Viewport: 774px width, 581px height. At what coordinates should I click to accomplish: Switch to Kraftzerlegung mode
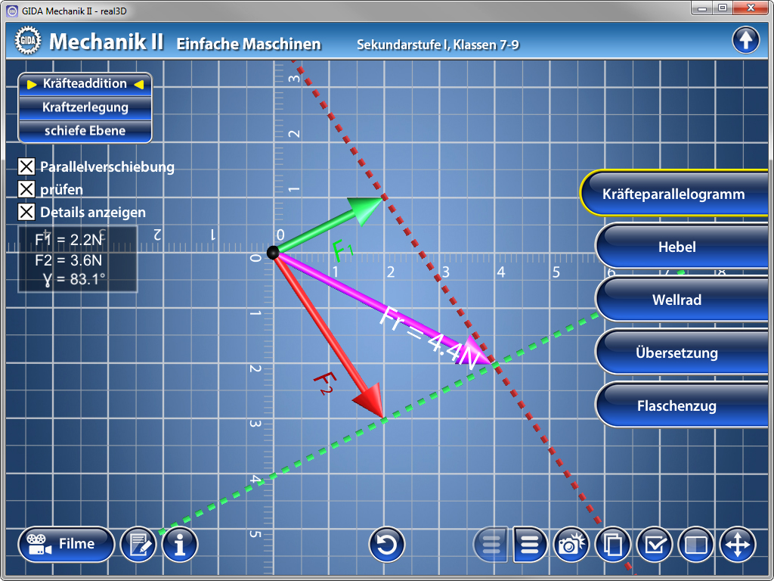(85, 107)
